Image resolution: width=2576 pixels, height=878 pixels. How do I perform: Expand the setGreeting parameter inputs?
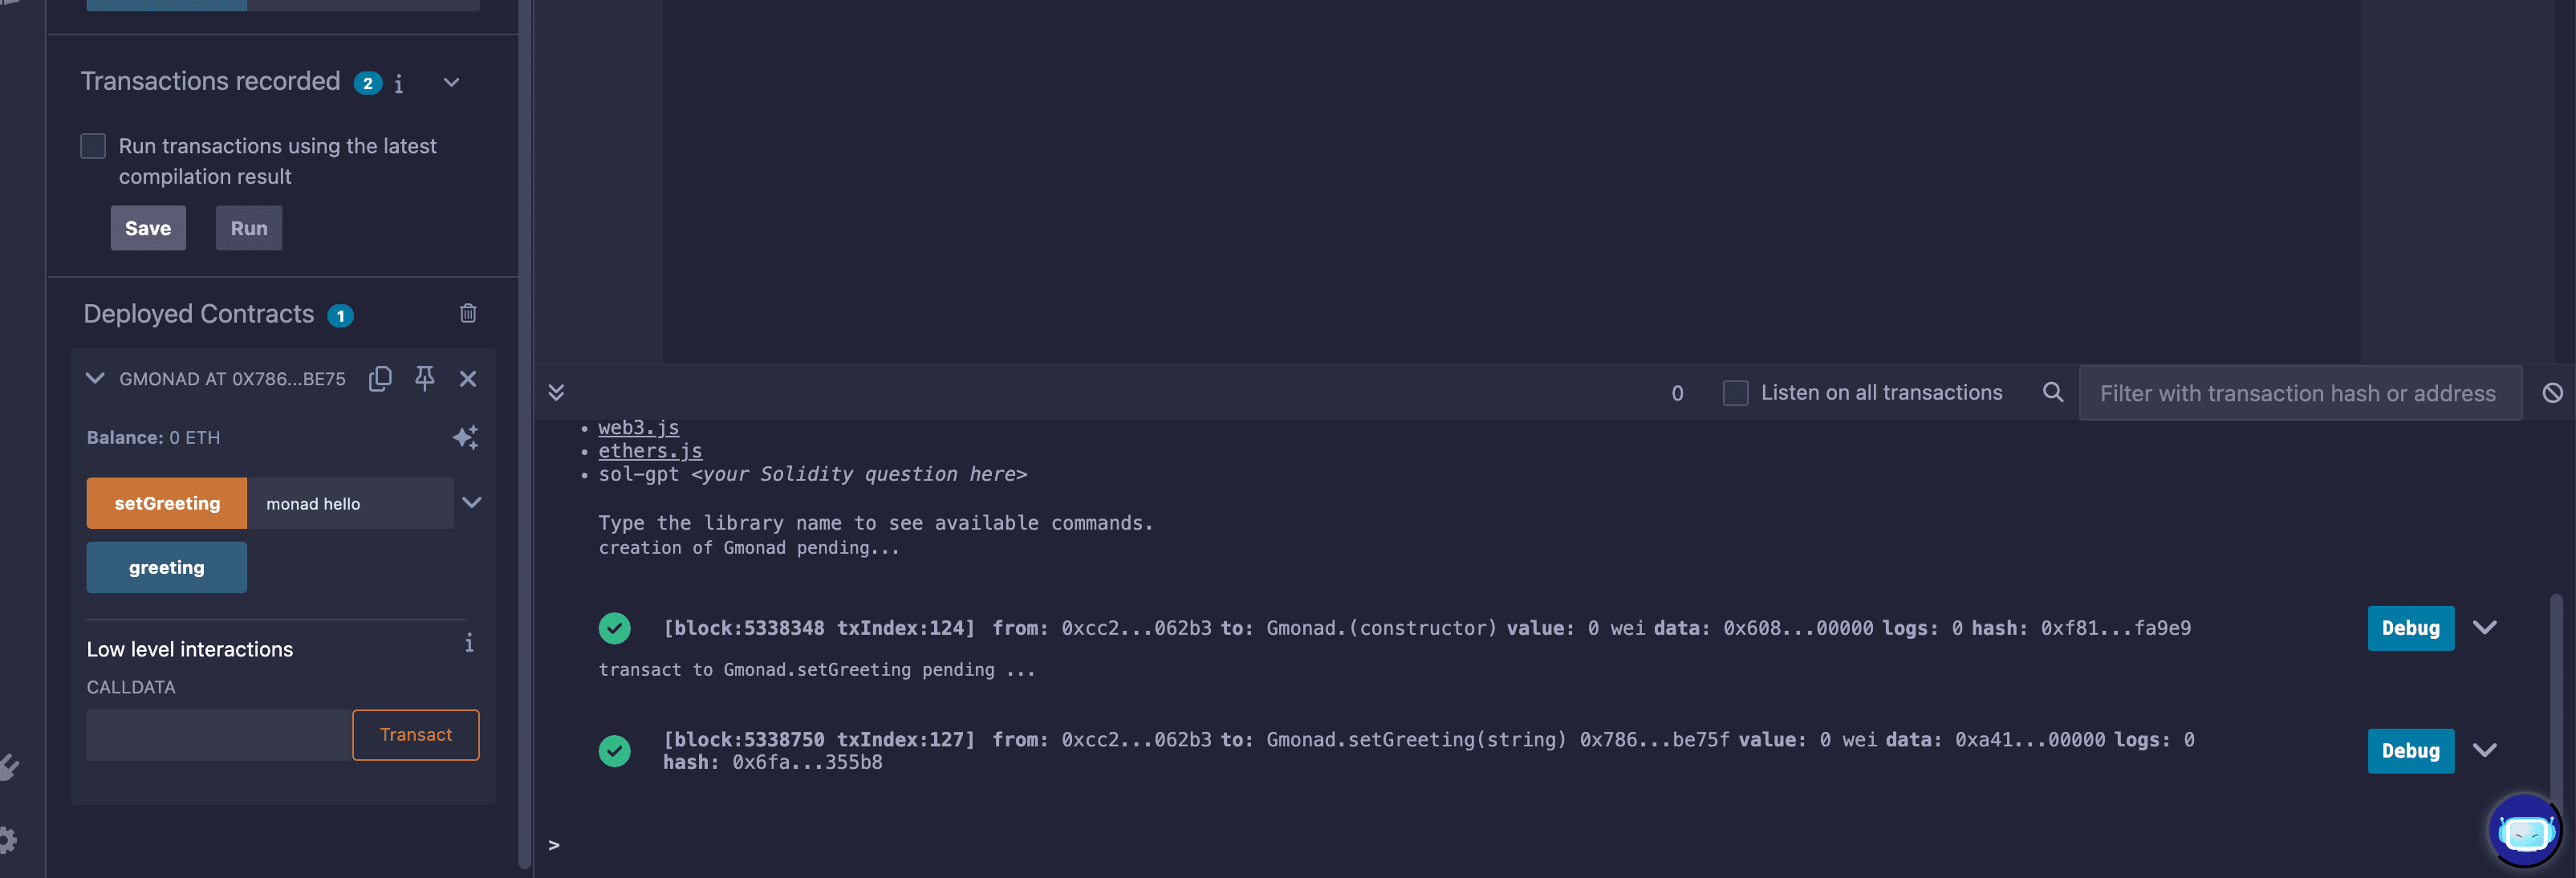coord(472,502)
